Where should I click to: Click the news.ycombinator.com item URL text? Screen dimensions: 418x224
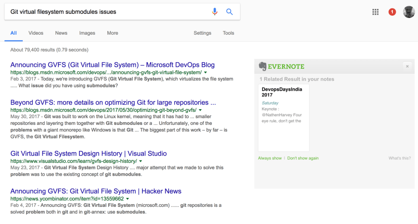coord(67,199)
